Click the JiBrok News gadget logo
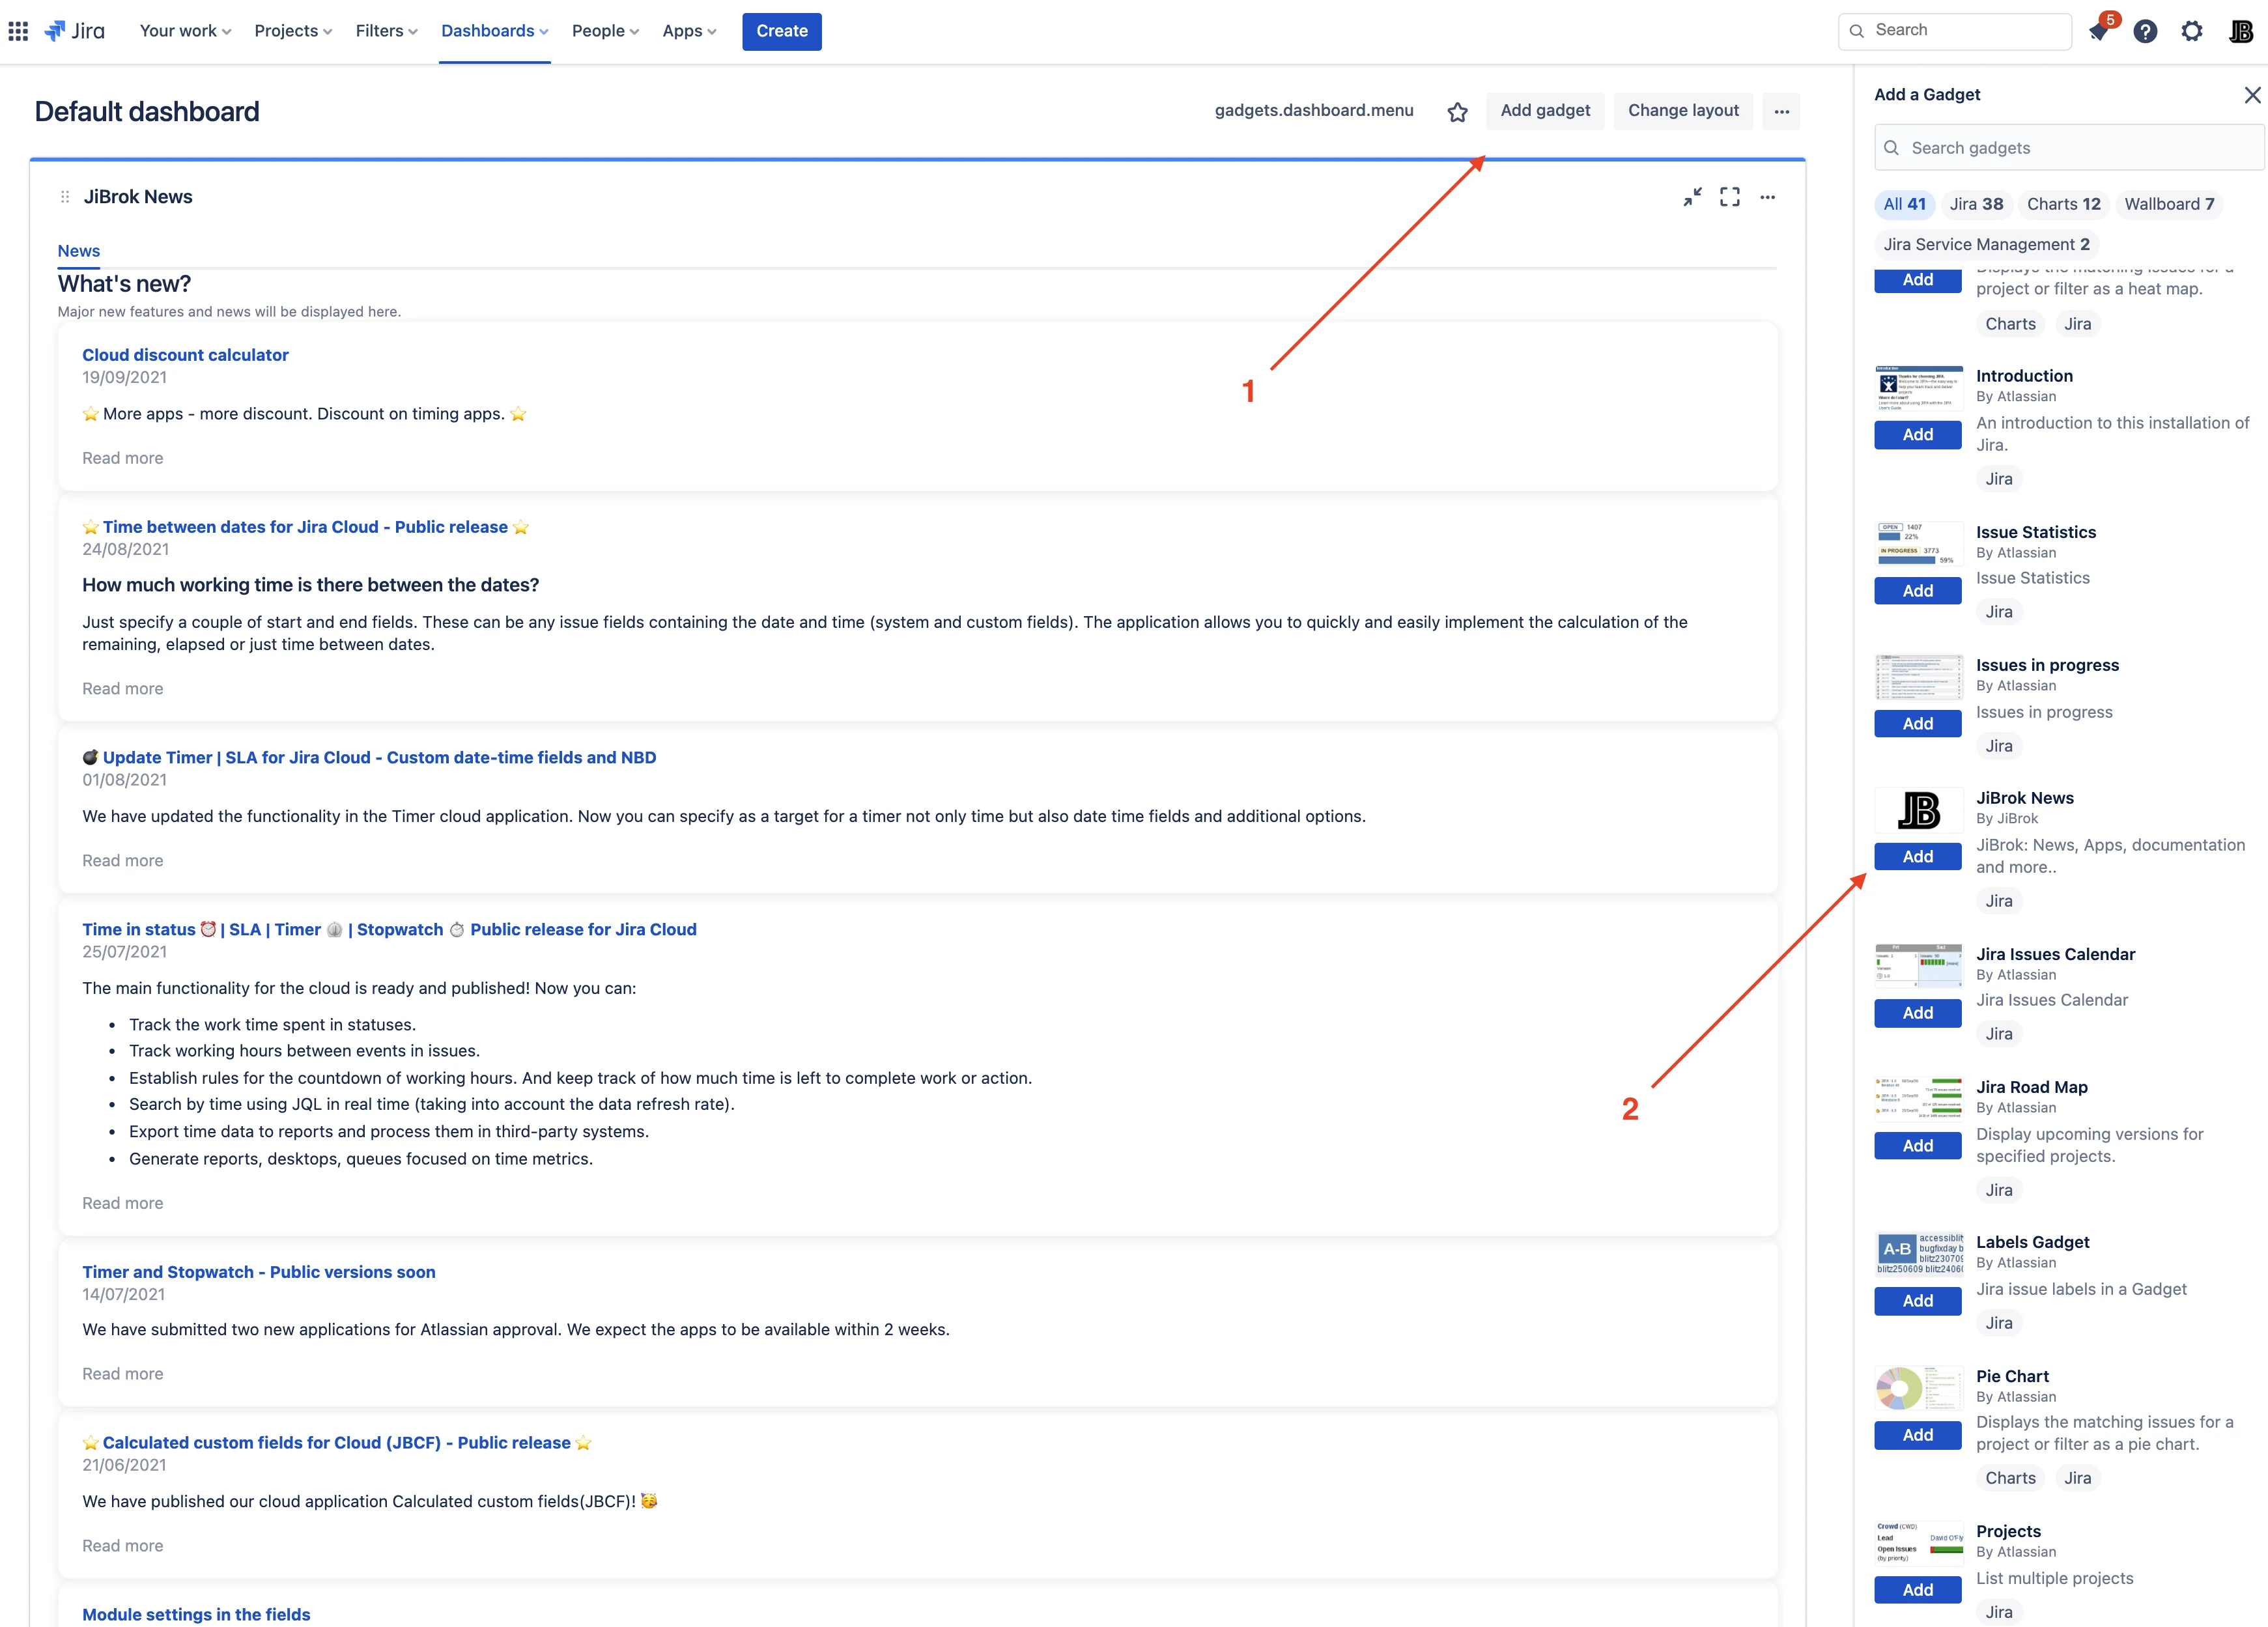 tap(1918, 810)
